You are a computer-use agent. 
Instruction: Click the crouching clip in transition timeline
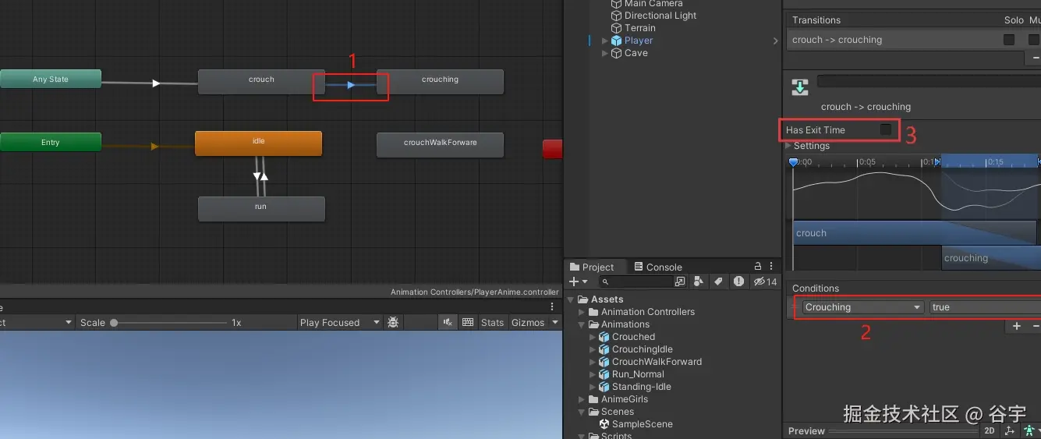click(991, 258)
